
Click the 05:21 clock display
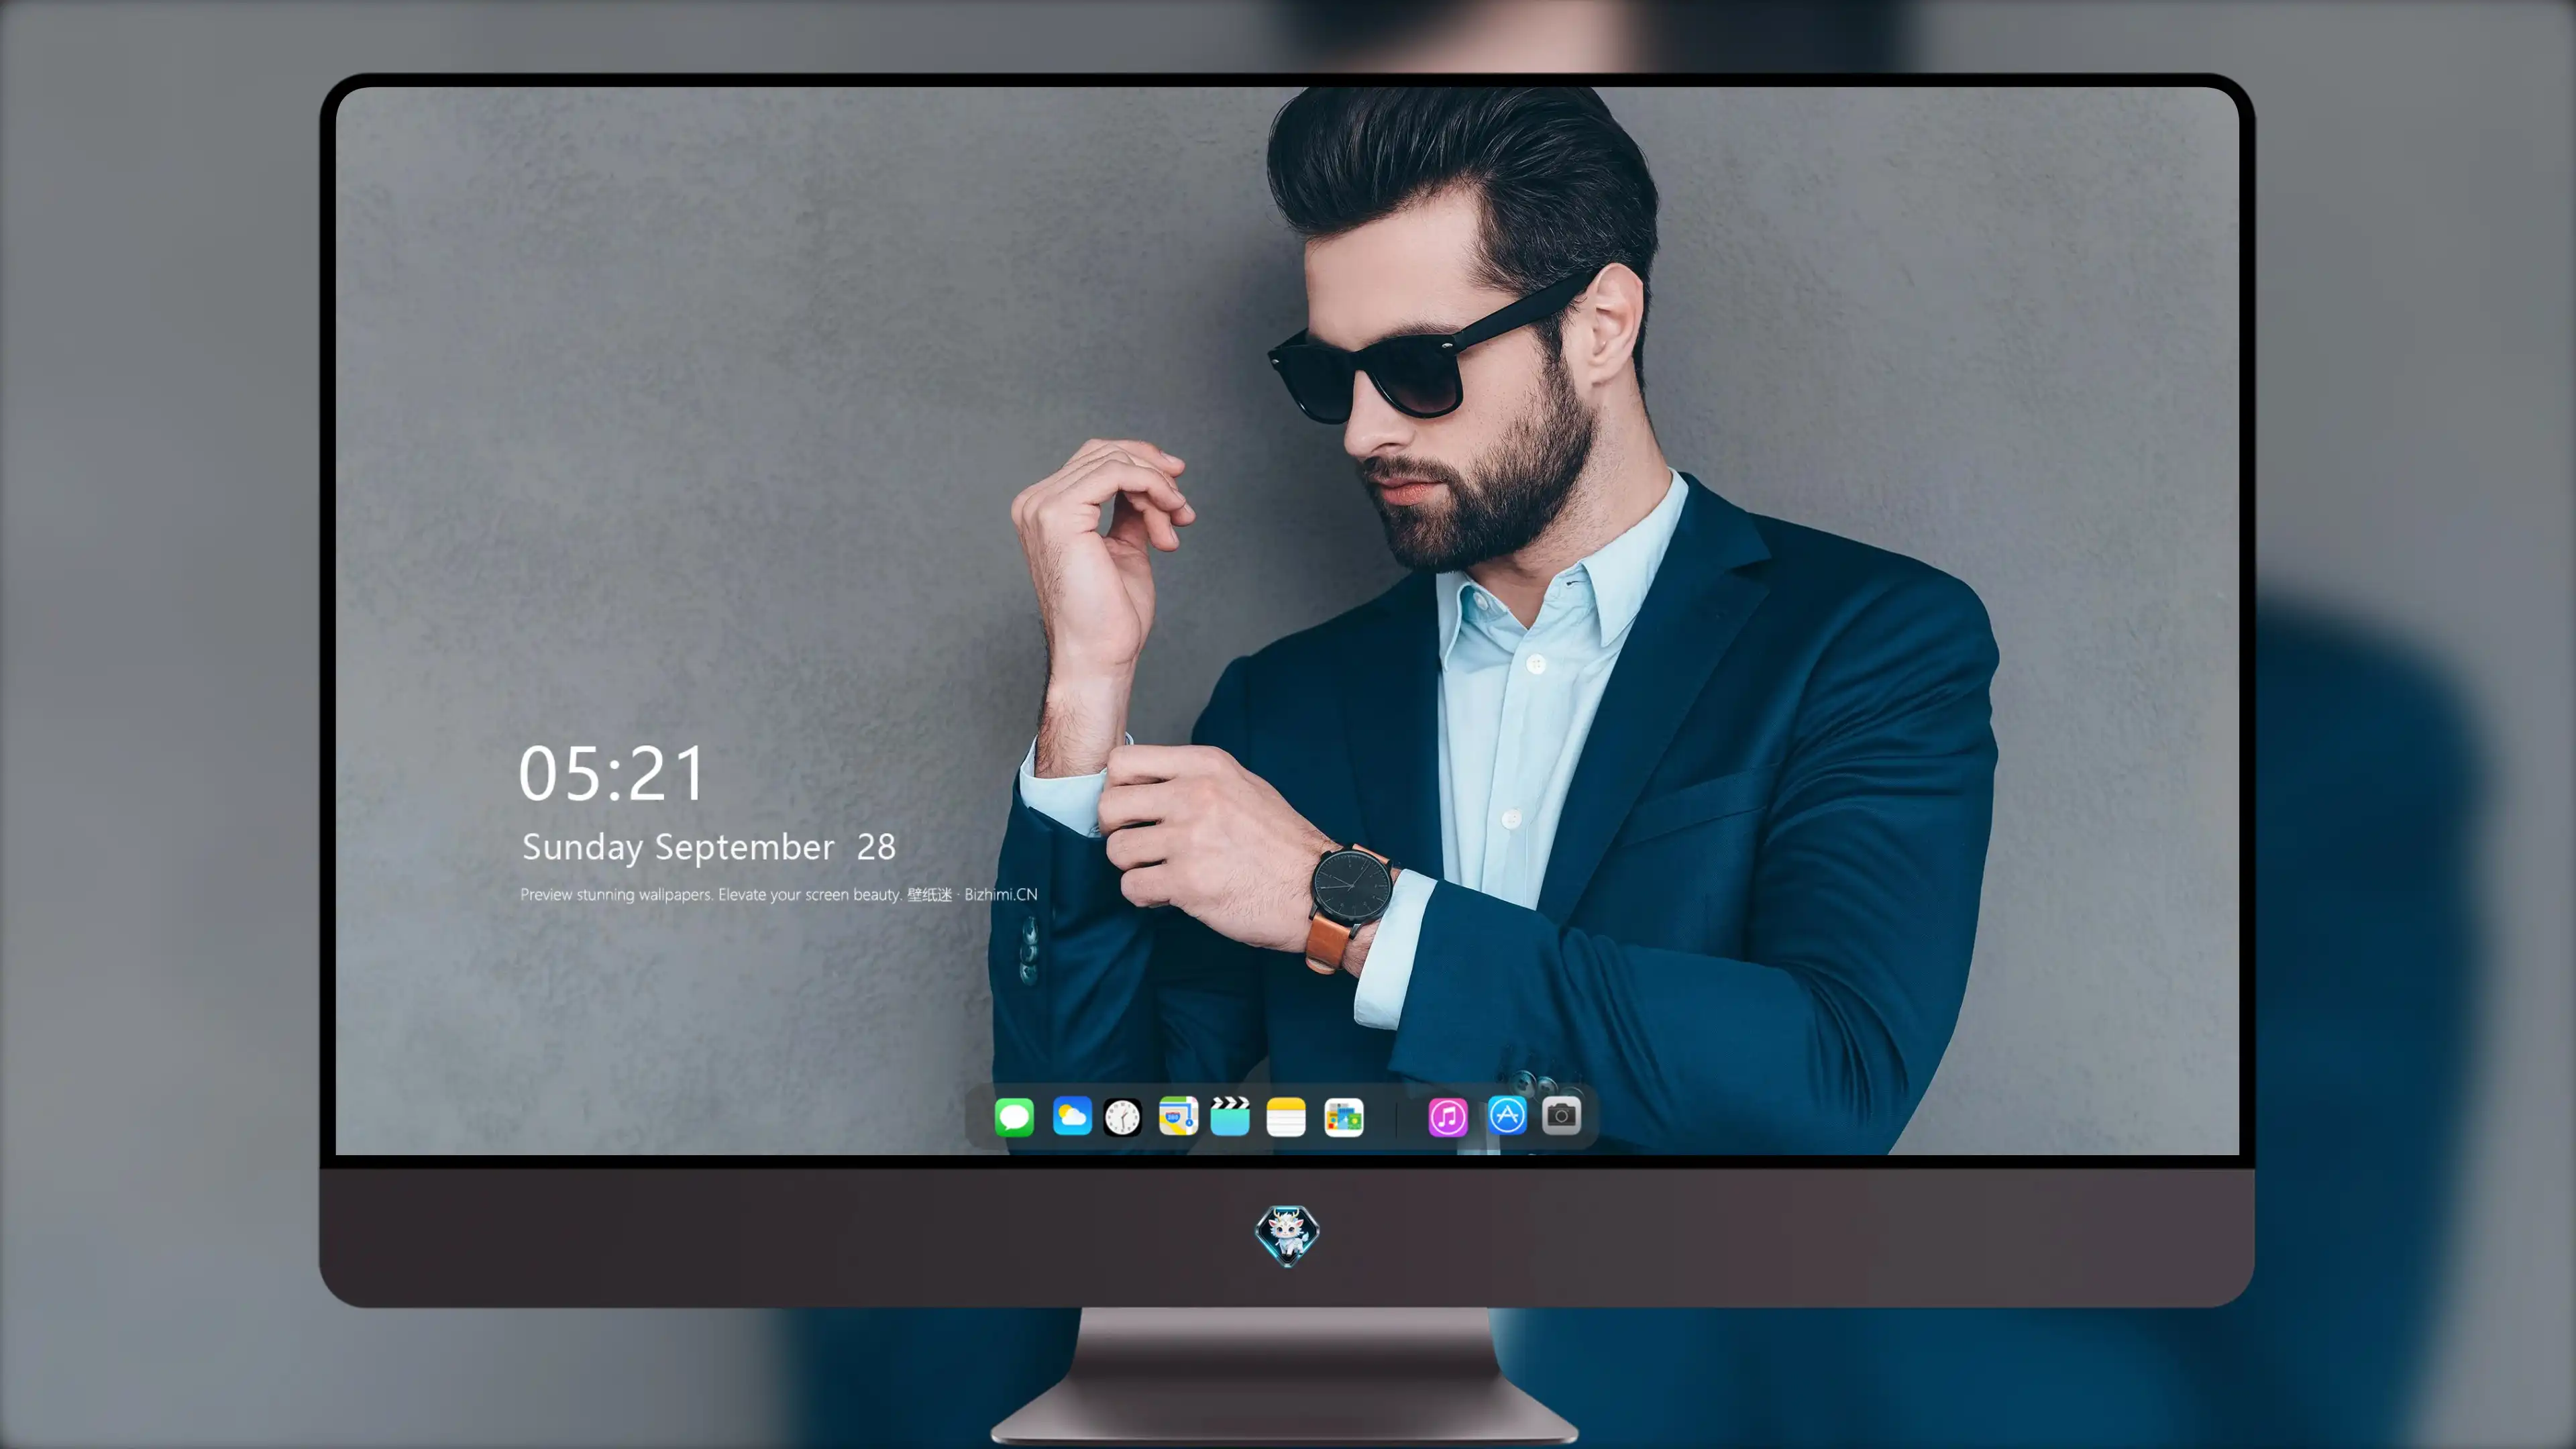[x=612, y=773]
